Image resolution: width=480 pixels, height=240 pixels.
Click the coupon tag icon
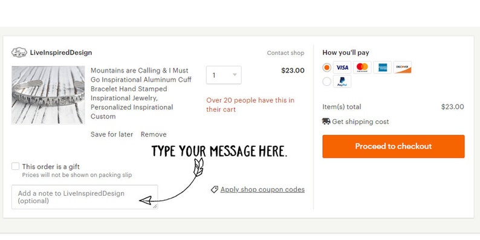click(x=214, y=189)
